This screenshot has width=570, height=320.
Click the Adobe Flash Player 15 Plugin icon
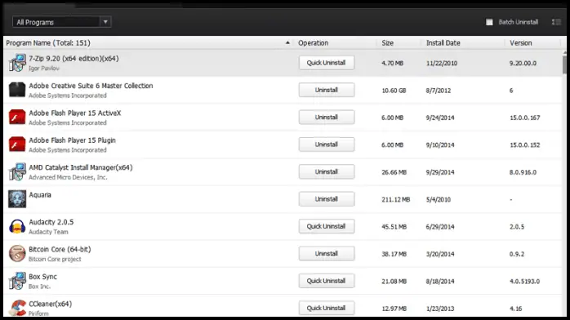17,144
